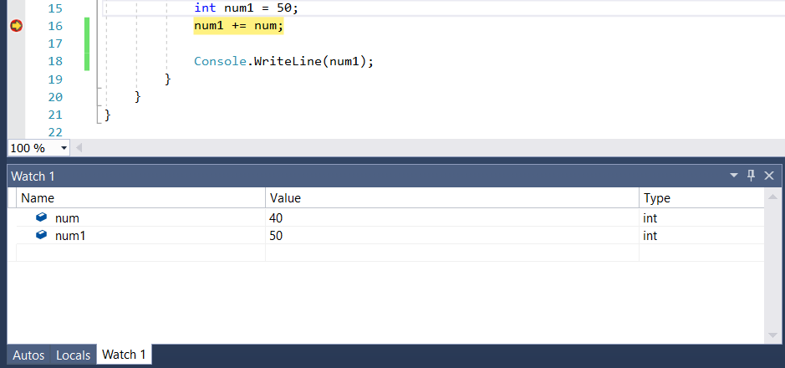Click the Name column header

point(141,198)
